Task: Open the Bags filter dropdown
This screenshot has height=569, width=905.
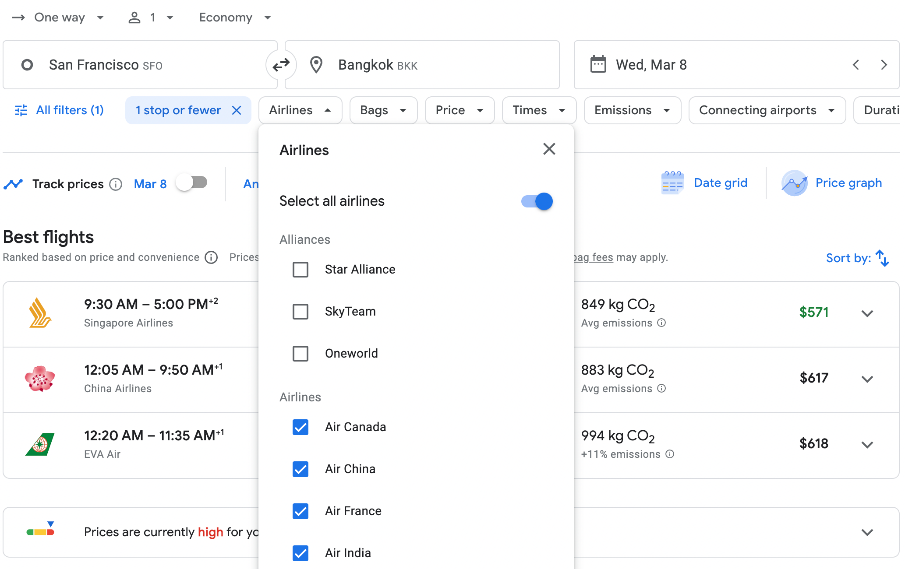Action: pyautogui.click(x=383, y=110)
